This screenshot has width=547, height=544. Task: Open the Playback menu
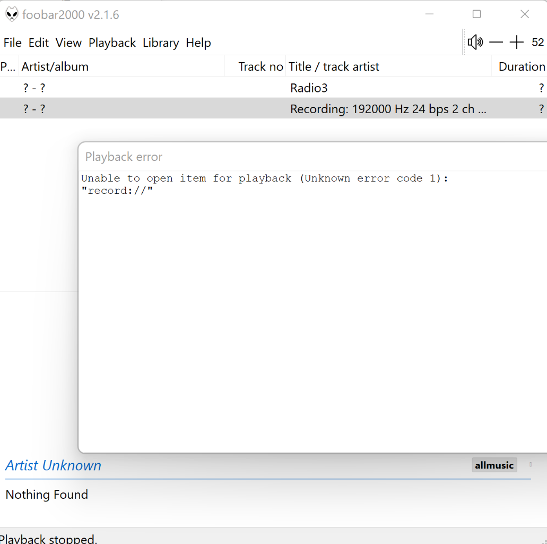[112, 42]
